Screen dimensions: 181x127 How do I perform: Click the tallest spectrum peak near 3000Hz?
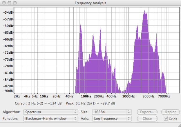click(145, 12)
